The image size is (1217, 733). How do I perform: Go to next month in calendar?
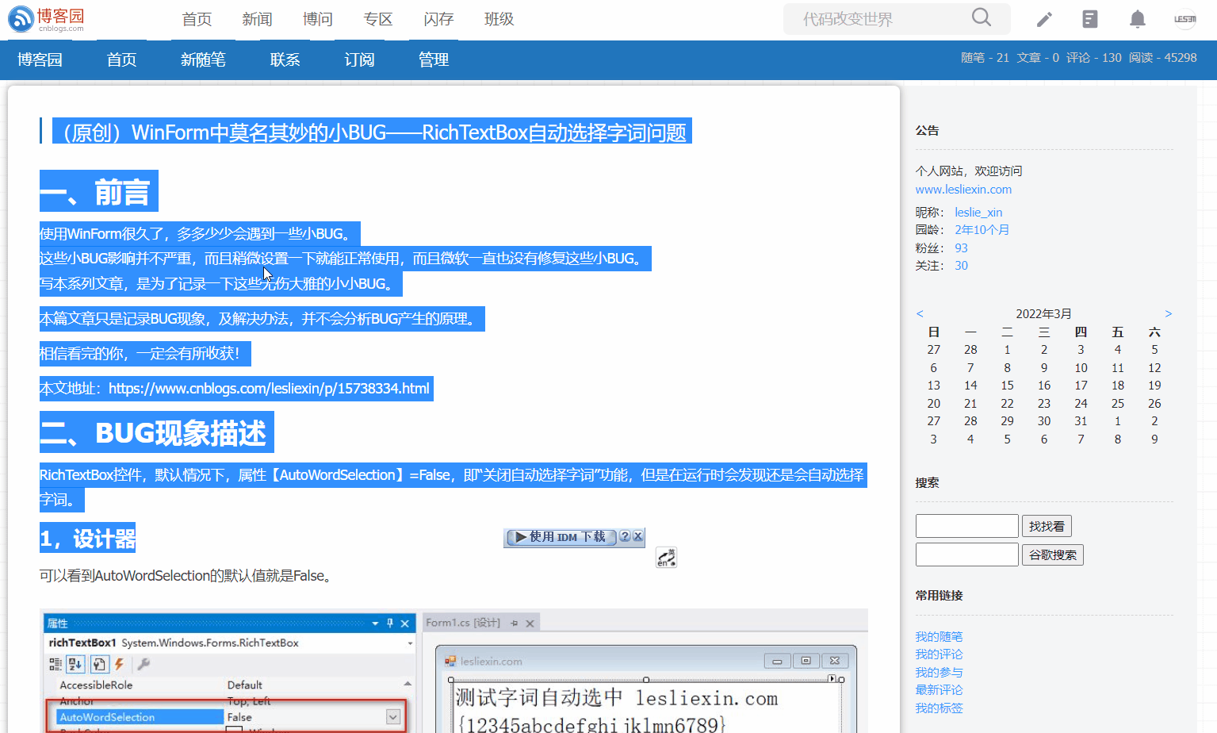(1168, 314)
